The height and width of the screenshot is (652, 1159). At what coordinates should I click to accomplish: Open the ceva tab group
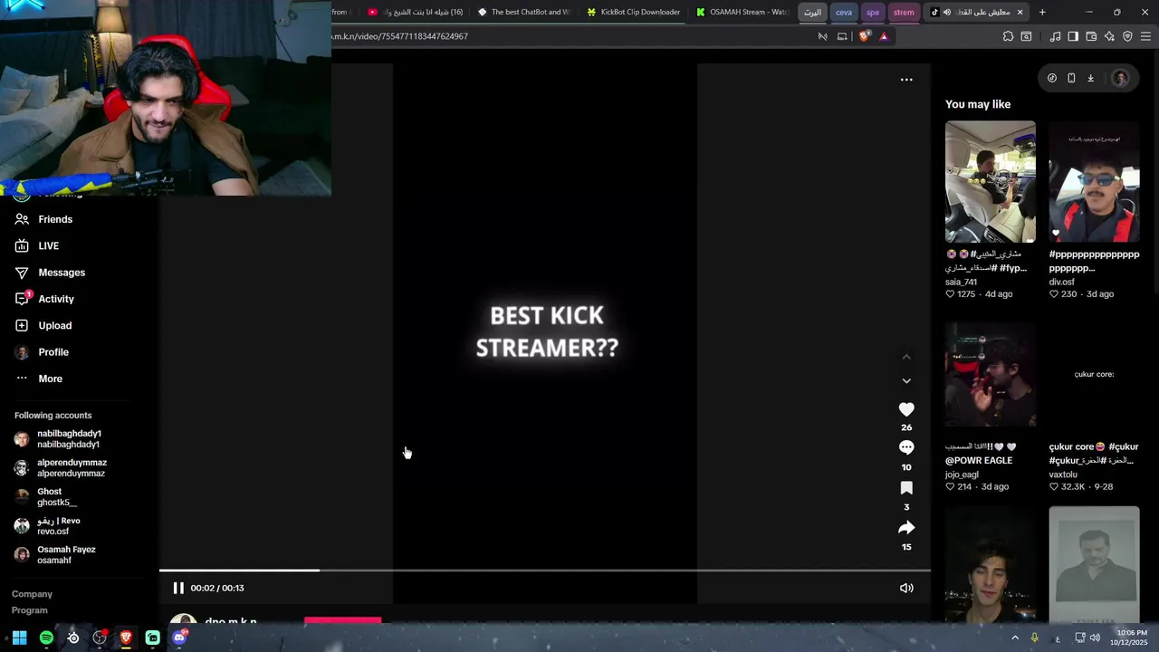point(843,12)
